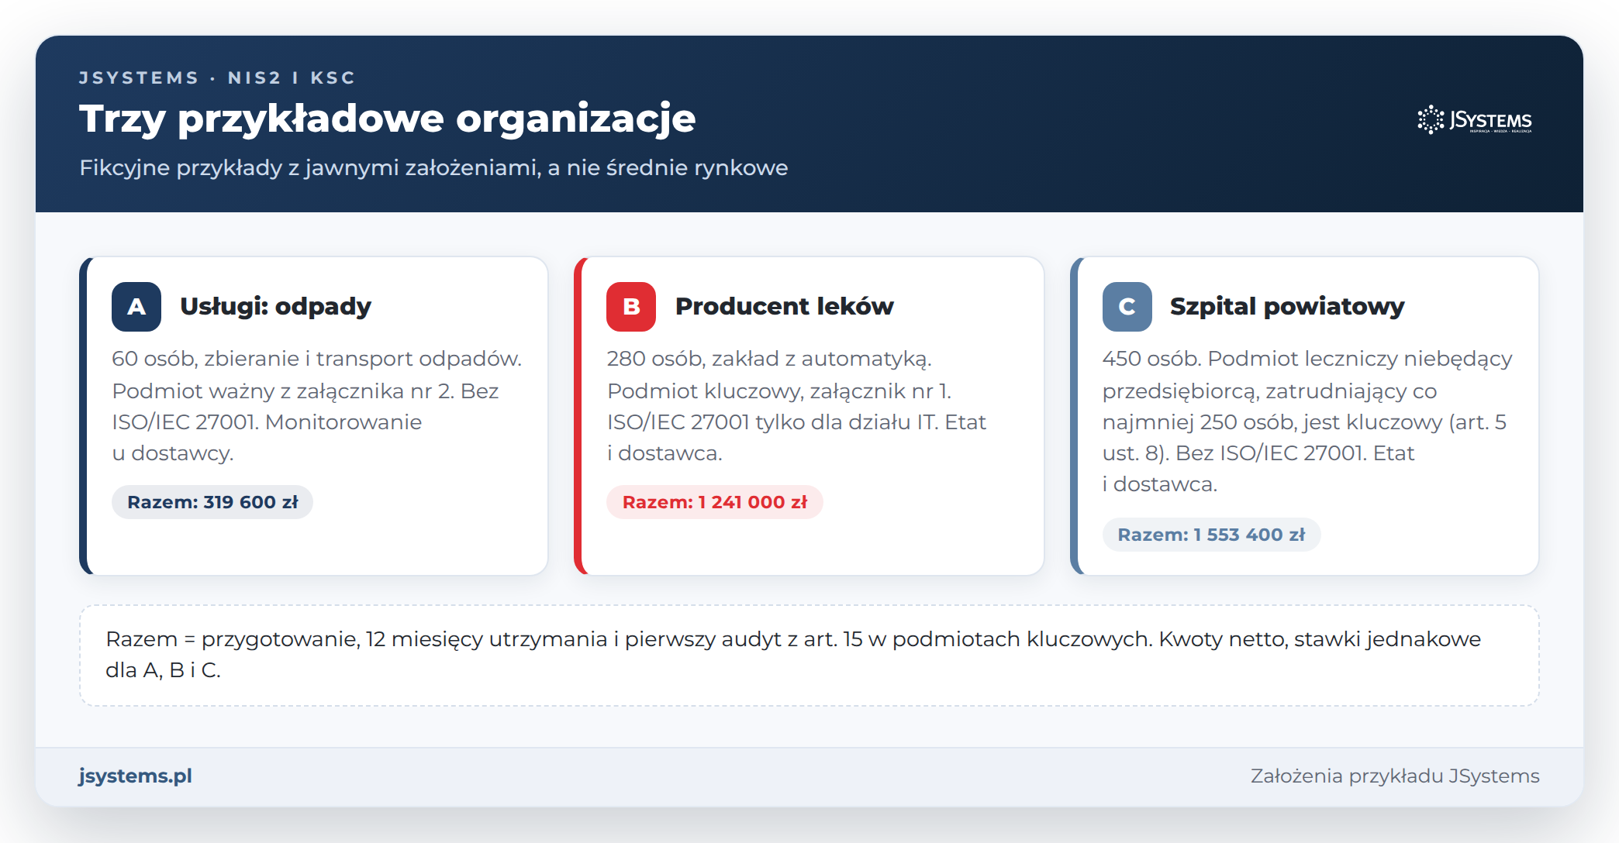Viewport: 1619px width, 843px height.
Task: Click the letter C badge icon
Action: point(1127,307)
